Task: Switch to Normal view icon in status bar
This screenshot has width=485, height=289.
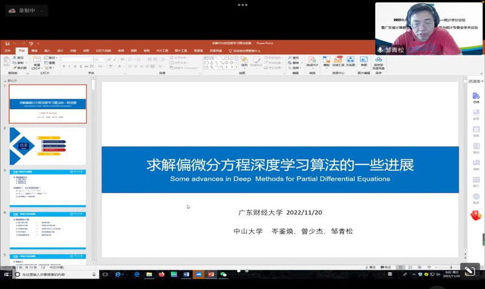Action: point(401,267)
